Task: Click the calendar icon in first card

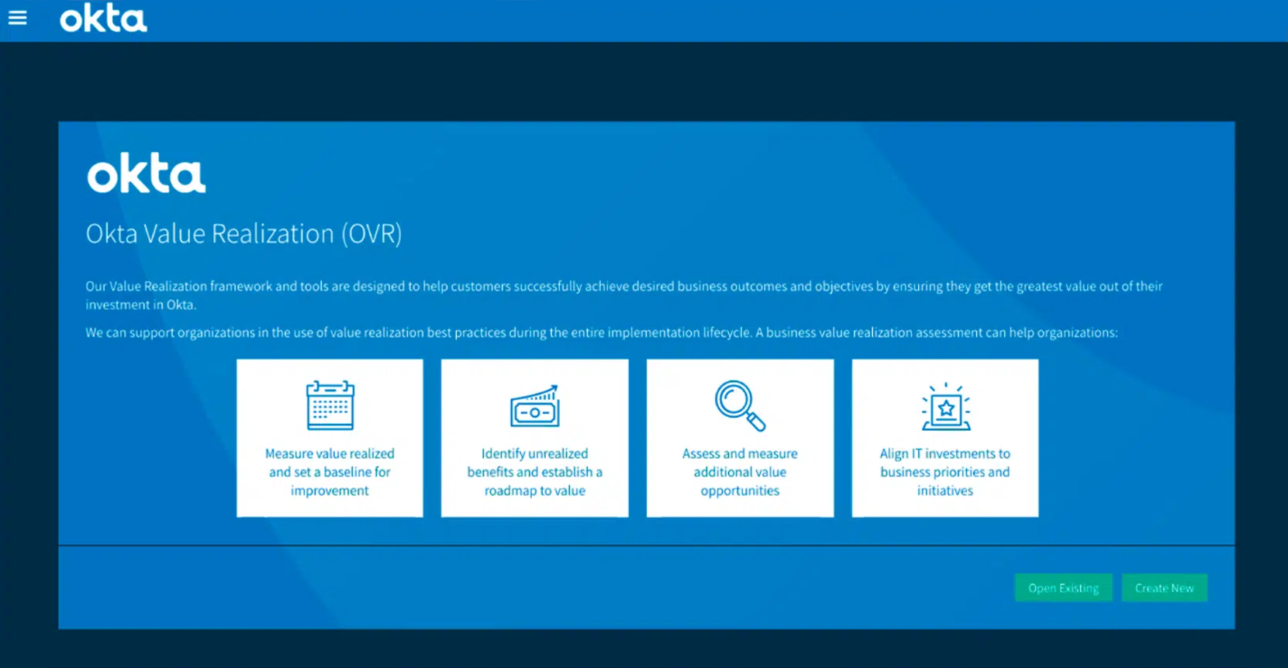Action: [330, 405]
